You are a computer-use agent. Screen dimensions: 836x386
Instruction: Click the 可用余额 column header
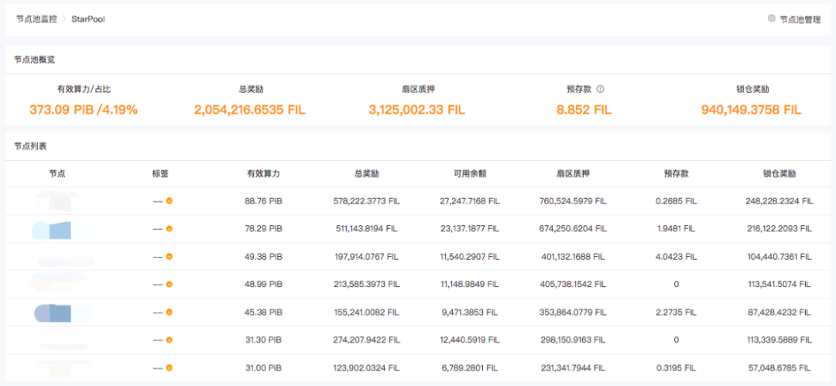[x=470, y=174]
